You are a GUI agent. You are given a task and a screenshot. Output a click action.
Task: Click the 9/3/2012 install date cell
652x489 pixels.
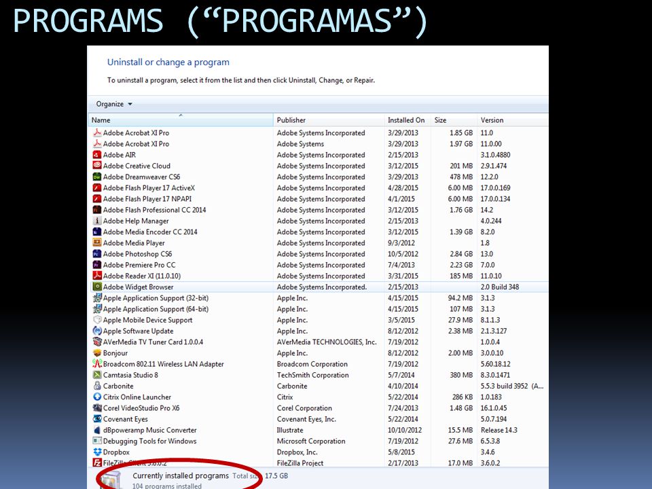[401, 243]
